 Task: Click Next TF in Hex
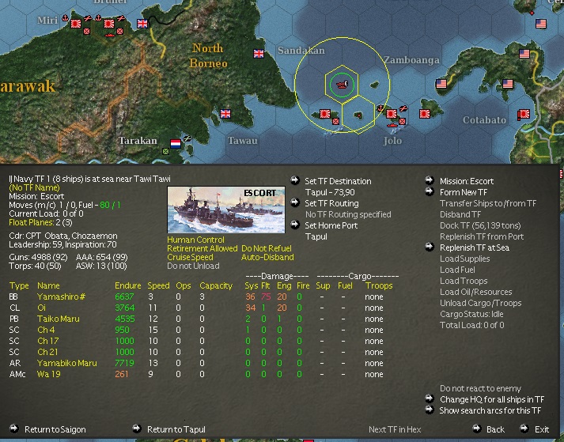click(x=395, y=429)
